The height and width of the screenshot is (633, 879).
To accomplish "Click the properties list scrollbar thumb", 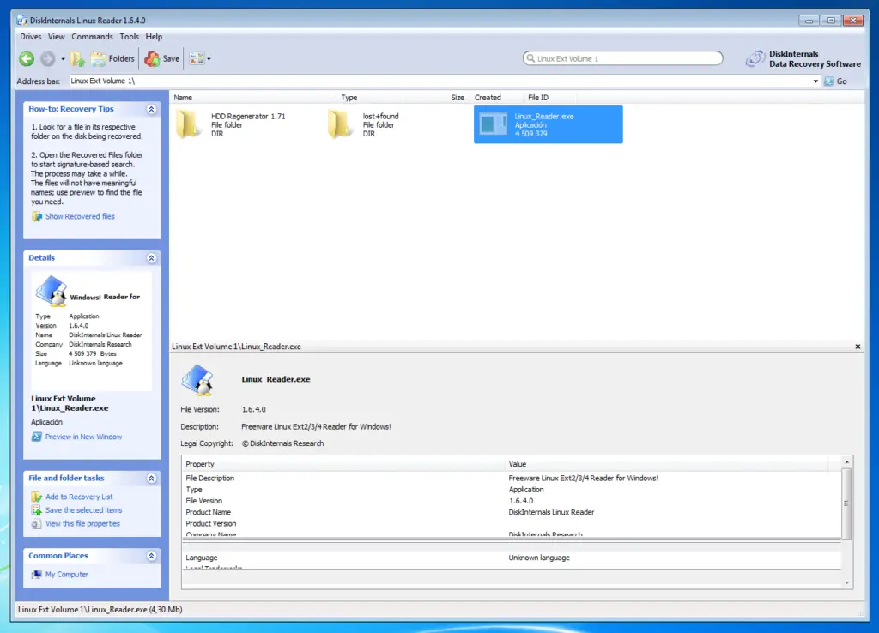I will click(846, 503).
